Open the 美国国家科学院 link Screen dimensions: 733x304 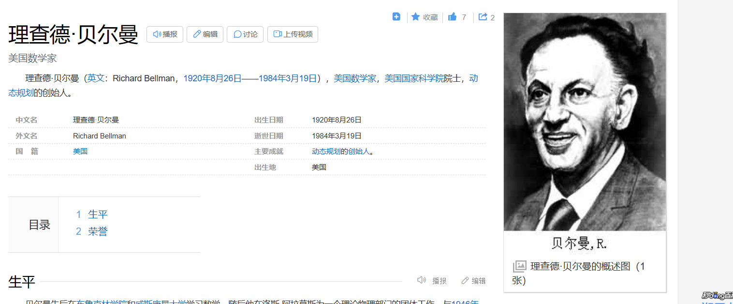click(x=414, y=78)
